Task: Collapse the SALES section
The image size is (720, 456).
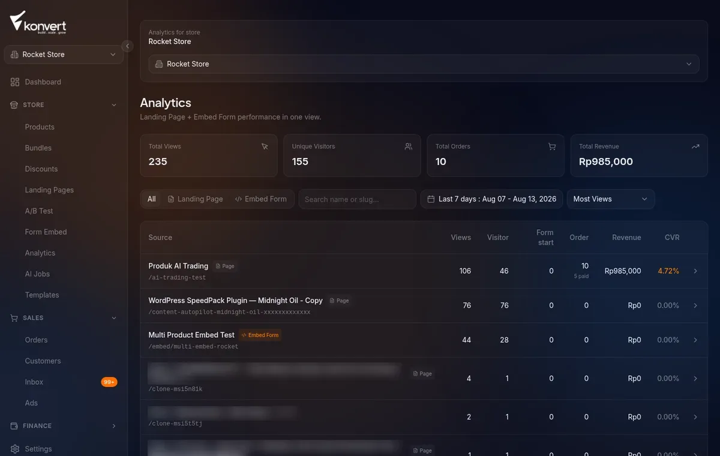Action: coord(114,318)
